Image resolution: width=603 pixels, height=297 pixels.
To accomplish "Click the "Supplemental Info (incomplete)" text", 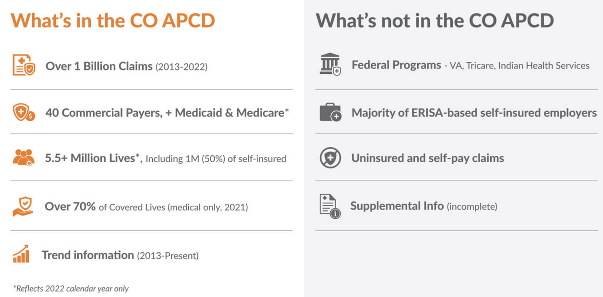I will coord(423,206).
